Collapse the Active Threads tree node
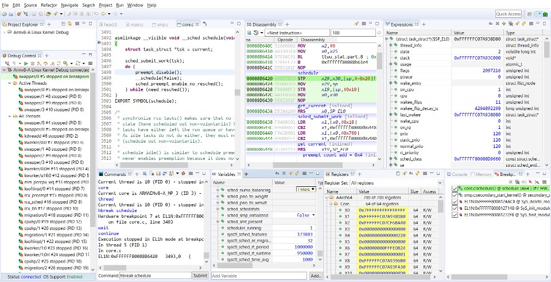This screenshot has width=551, height=282. (x=11, y=83)
